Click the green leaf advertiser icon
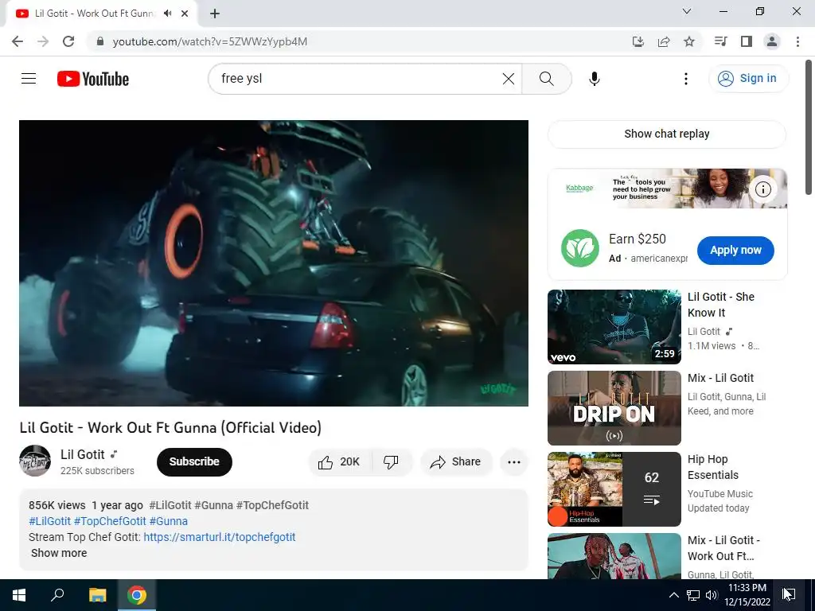Viewport: 815px width, 611px height. (x=580, y=248)
